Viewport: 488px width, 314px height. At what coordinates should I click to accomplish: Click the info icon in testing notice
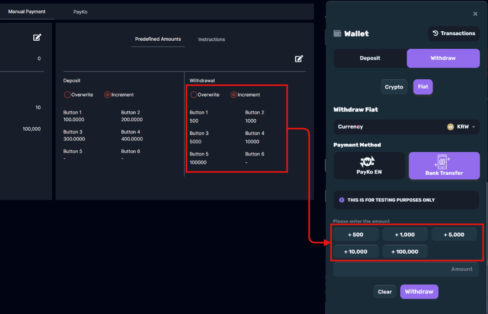pyautogui.click(x=342, y=200)
